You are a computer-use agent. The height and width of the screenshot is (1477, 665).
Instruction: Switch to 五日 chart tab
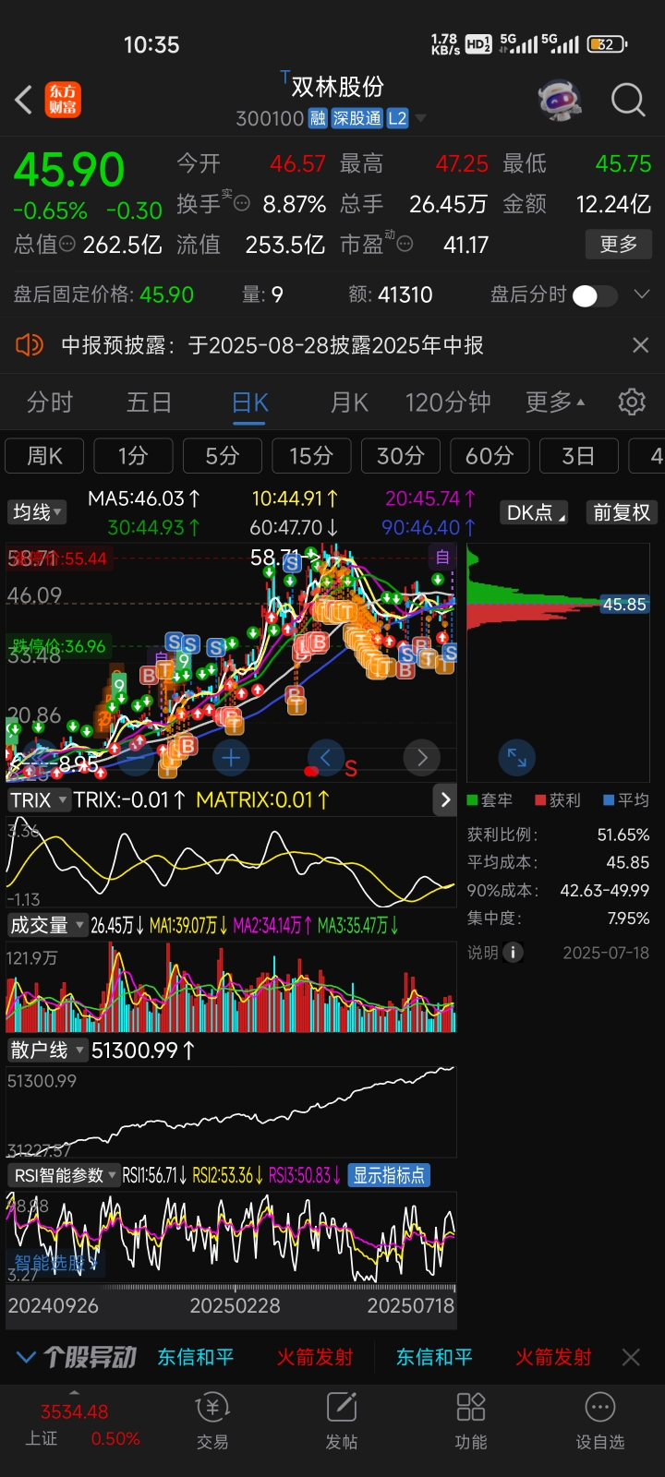[150, 402]
